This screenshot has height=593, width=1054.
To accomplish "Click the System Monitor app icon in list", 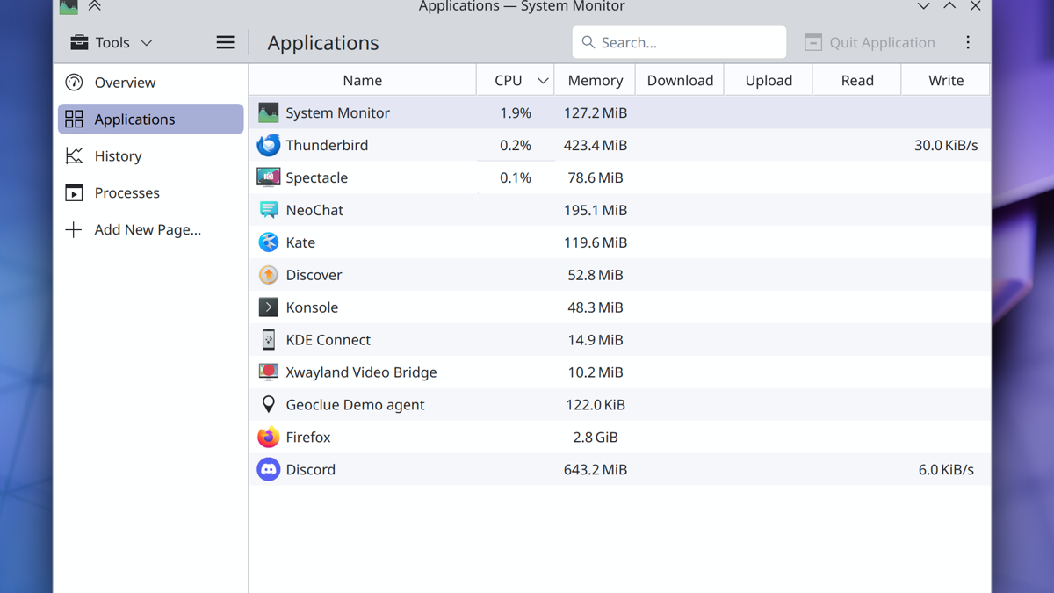I will pos(269,112).
